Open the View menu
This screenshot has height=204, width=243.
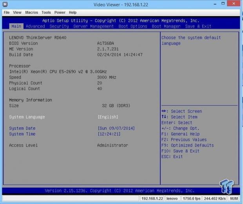pyautogui.click(x=17, y=13)
